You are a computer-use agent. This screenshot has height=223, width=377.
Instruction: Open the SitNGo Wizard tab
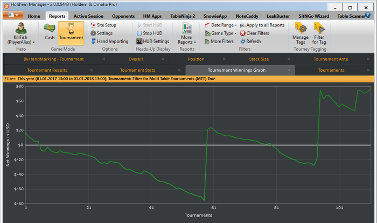314,16
